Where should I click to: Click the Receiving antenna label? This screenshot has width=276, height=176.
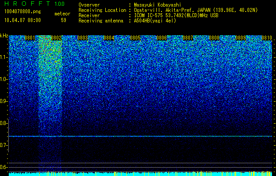(101, 21)
